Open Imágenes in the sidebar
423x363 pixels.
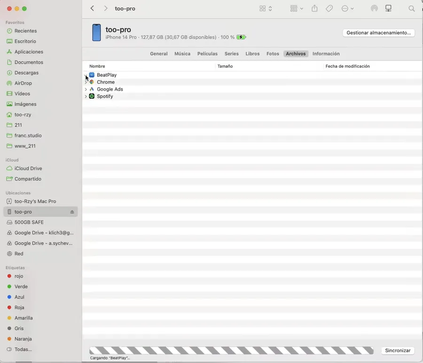(25, 104)
